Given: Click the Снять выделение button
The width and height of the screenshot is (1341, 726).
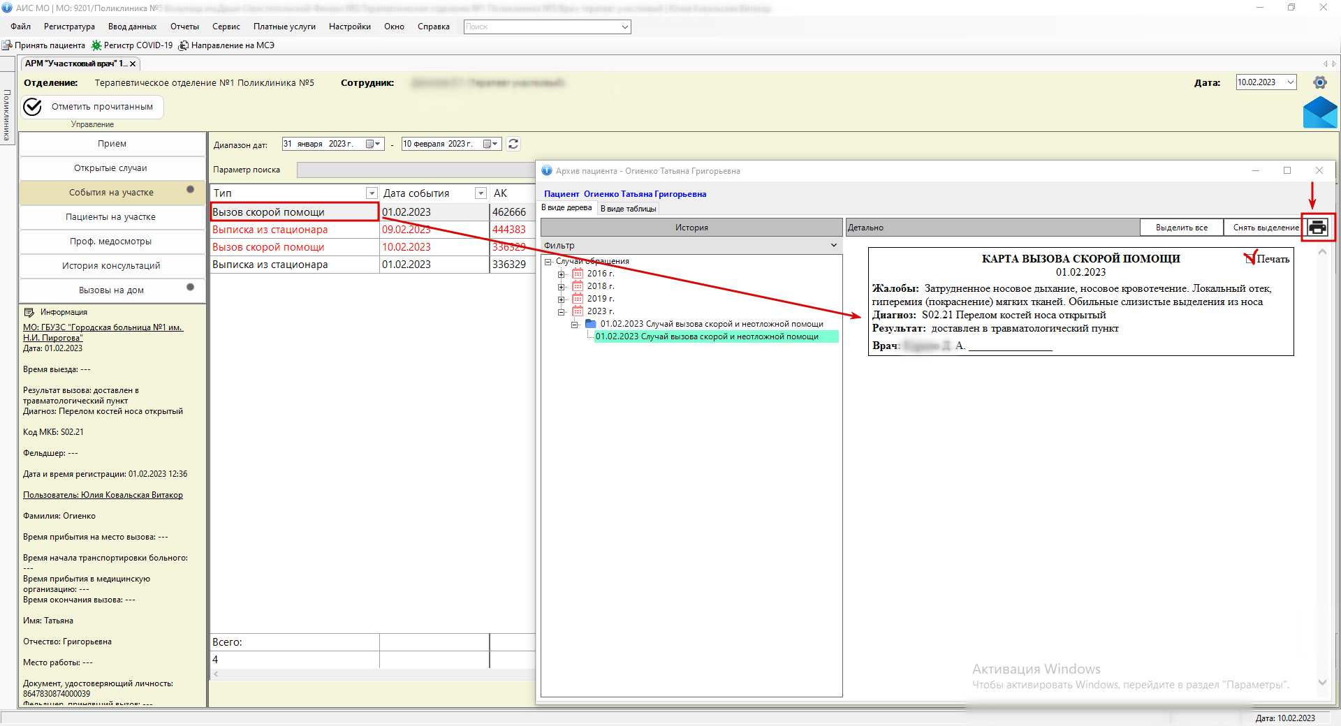Looking at the screenshot, I should click(1266, 228).
